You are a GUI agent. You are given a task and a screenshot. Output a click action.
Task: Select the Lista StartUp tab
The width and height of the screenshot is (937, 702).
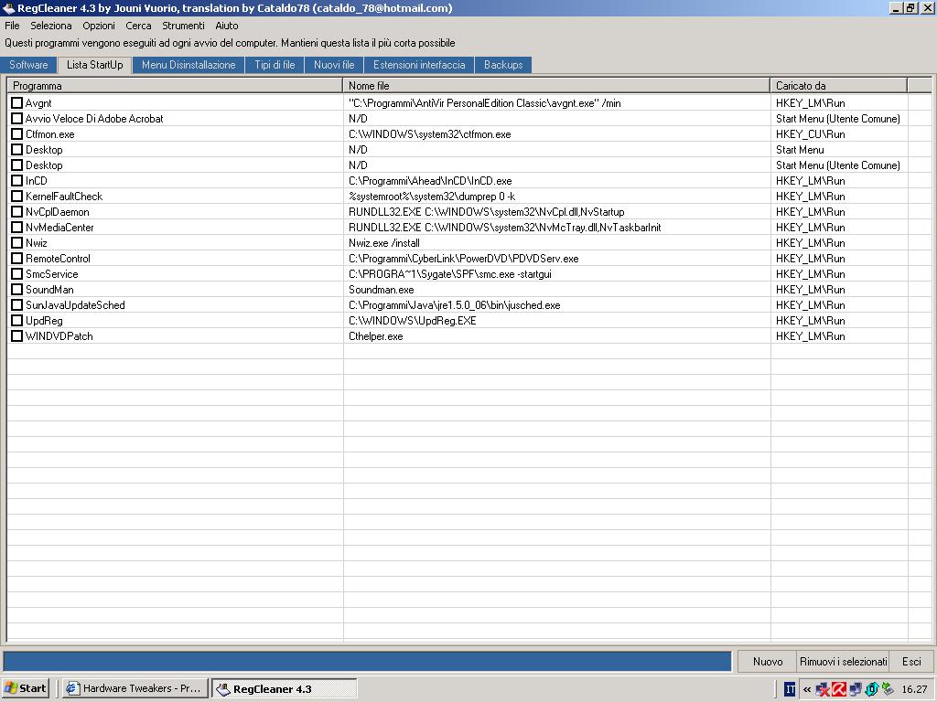tap(94, 65)
